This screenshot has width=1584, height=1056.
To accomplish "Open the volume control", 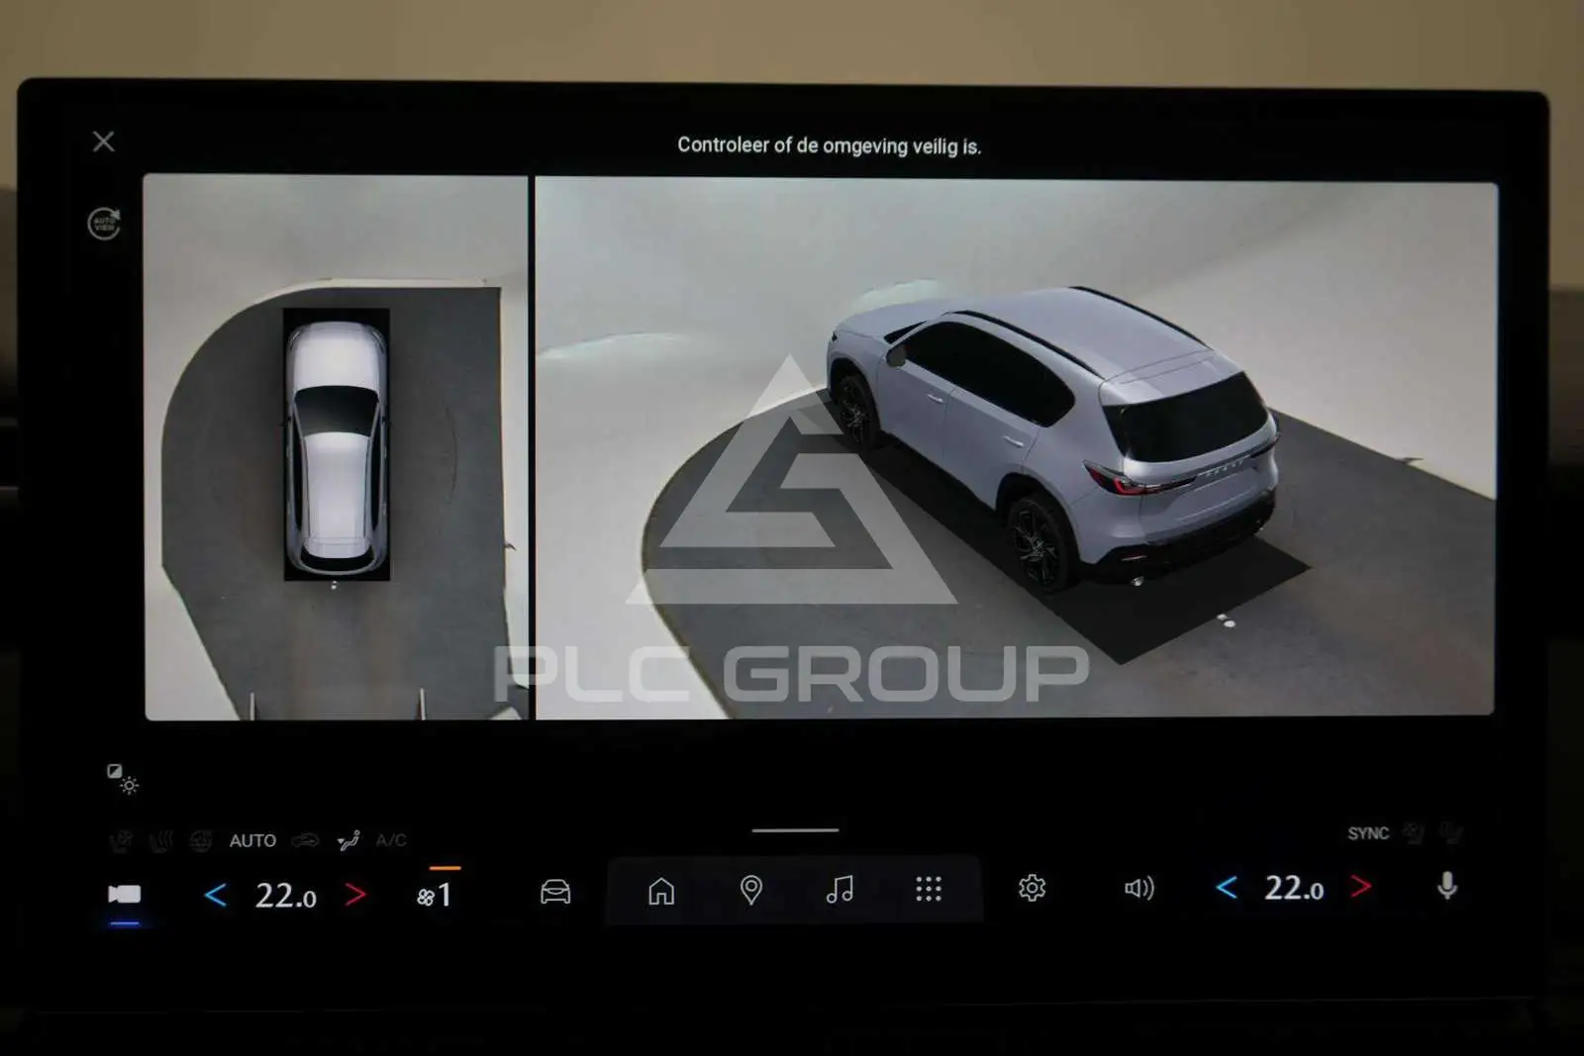I will [x=1139, y=888].
